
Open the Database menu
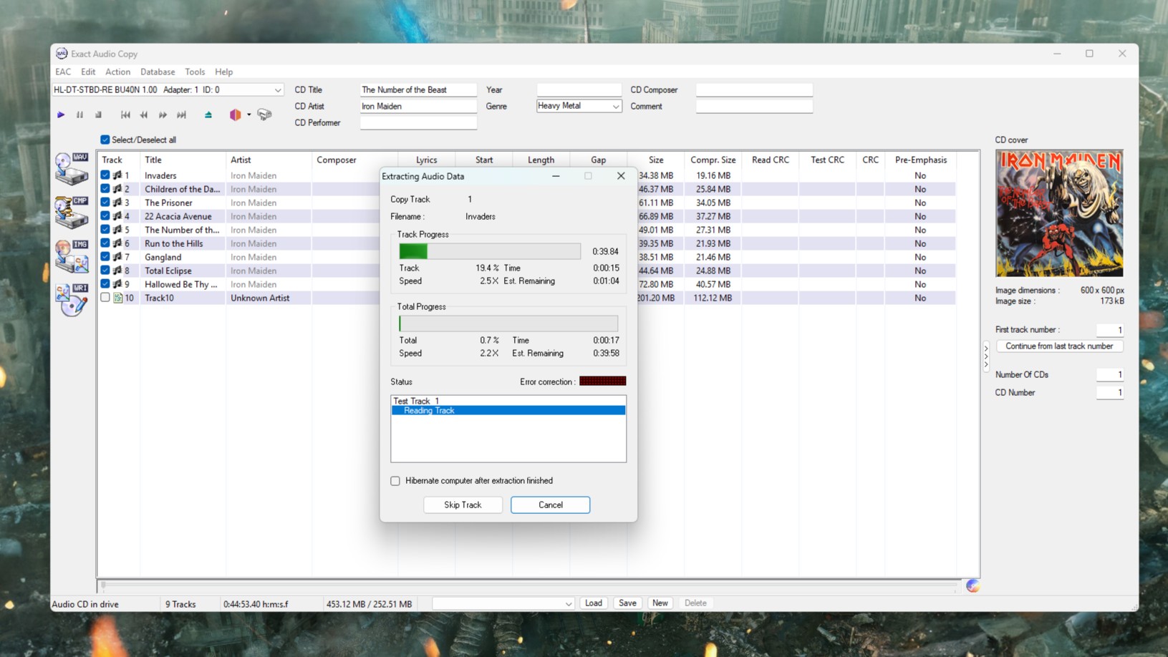coord(158,72)
